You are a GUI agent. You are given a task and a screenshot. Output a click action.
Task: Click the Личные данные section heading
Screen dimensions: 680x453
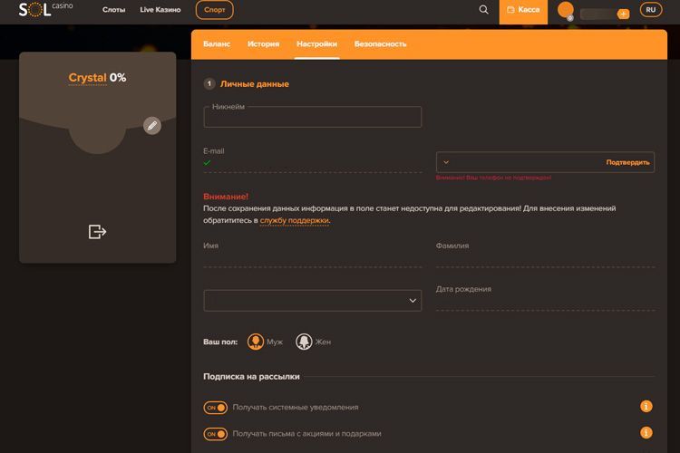coord(255,84)
